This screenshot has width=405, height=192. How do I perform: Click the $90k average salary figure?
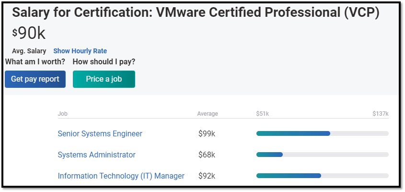(x=29, y=34)
